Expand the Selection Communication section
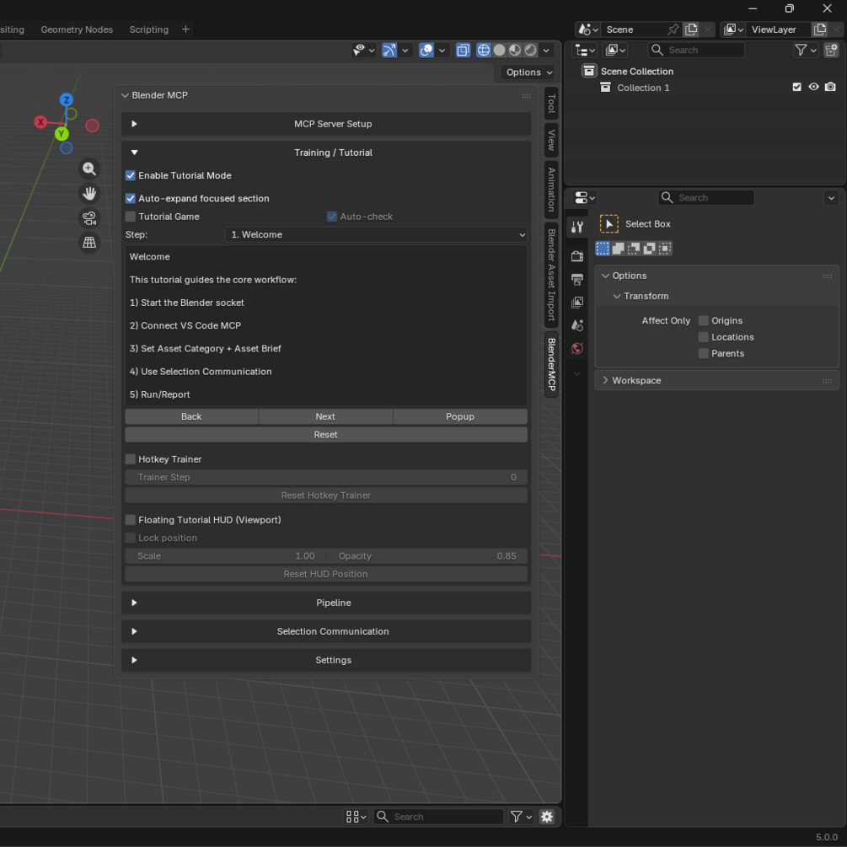The width and height of the screenshot is (847, 847). (325, 631)
